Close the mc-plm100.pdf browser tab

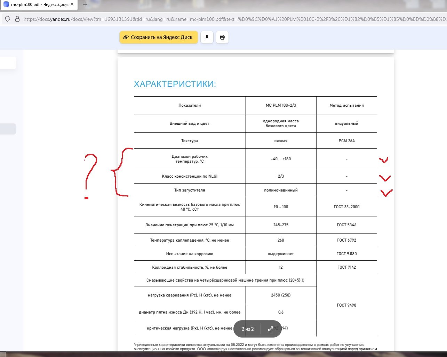click(x=72, y=5)
